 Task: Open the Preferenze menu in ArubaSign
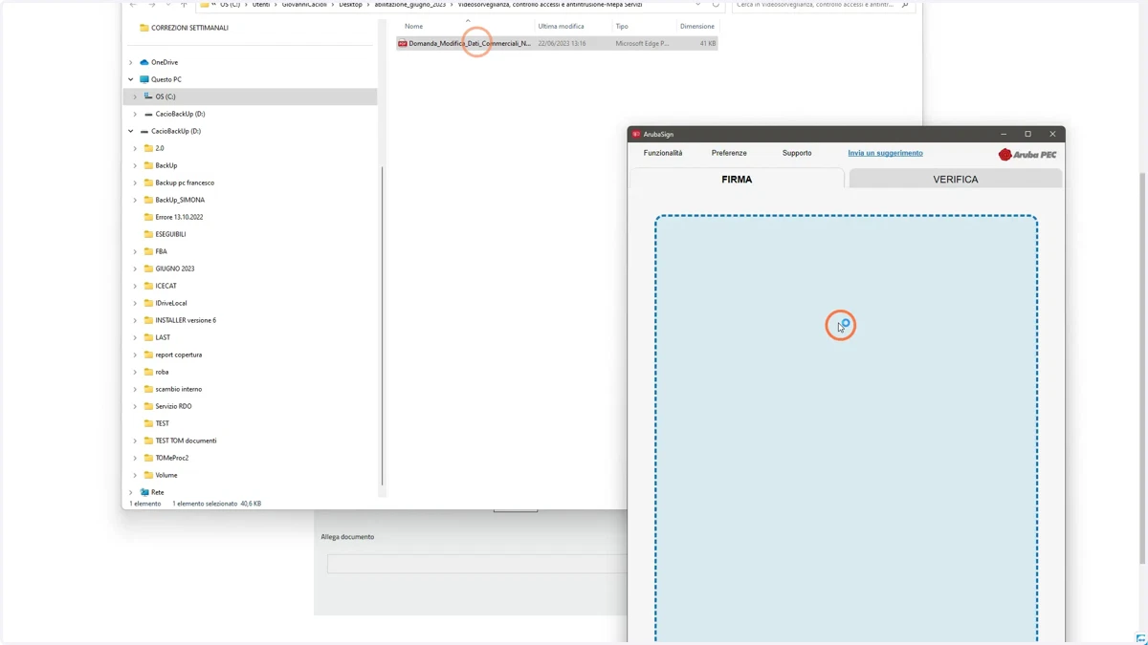coord(729,153)
